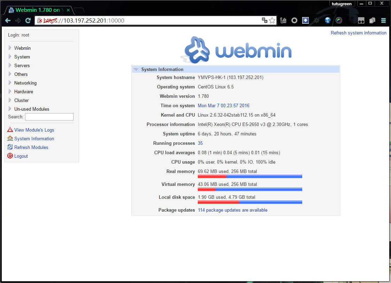
Task: Open the System Information sidebar link
Action: pyautogui.click(x=34, y=139)
